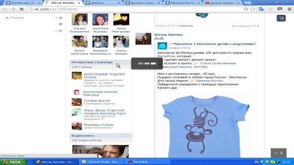Viewport: 294px width, 165px height.
Task: Enlarge the blue monkey t-shirt image
Action: coord(206,126)
